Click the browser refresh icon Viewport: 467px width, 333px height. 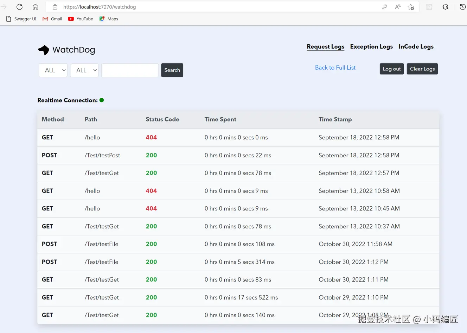coord(19,7)
